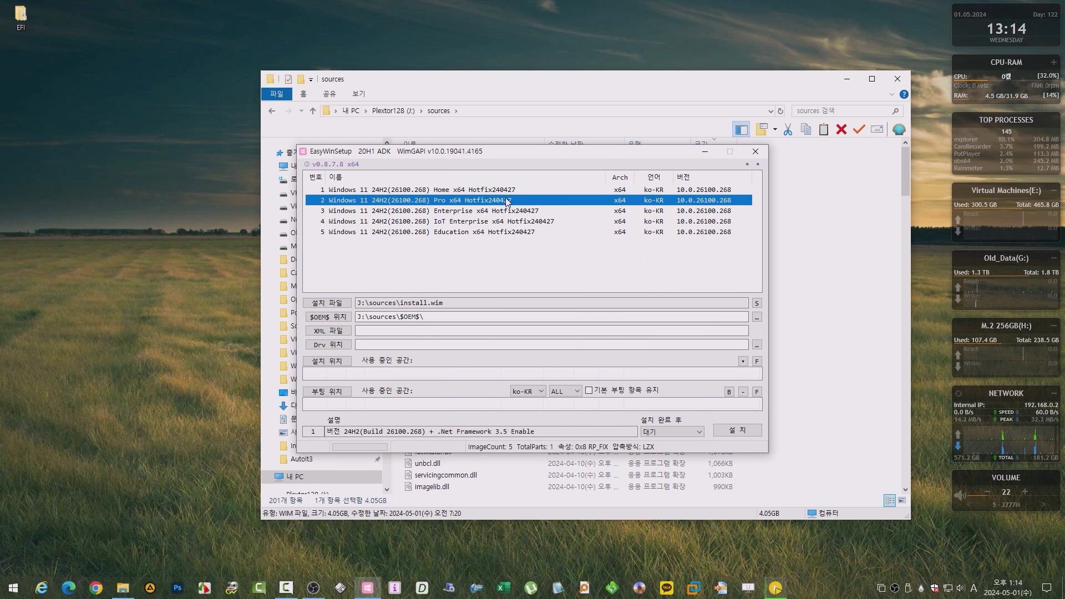Open Excel from the taskbar
Image resolution: width=1065 pixels, height=599 pixels.
point(503,588)
